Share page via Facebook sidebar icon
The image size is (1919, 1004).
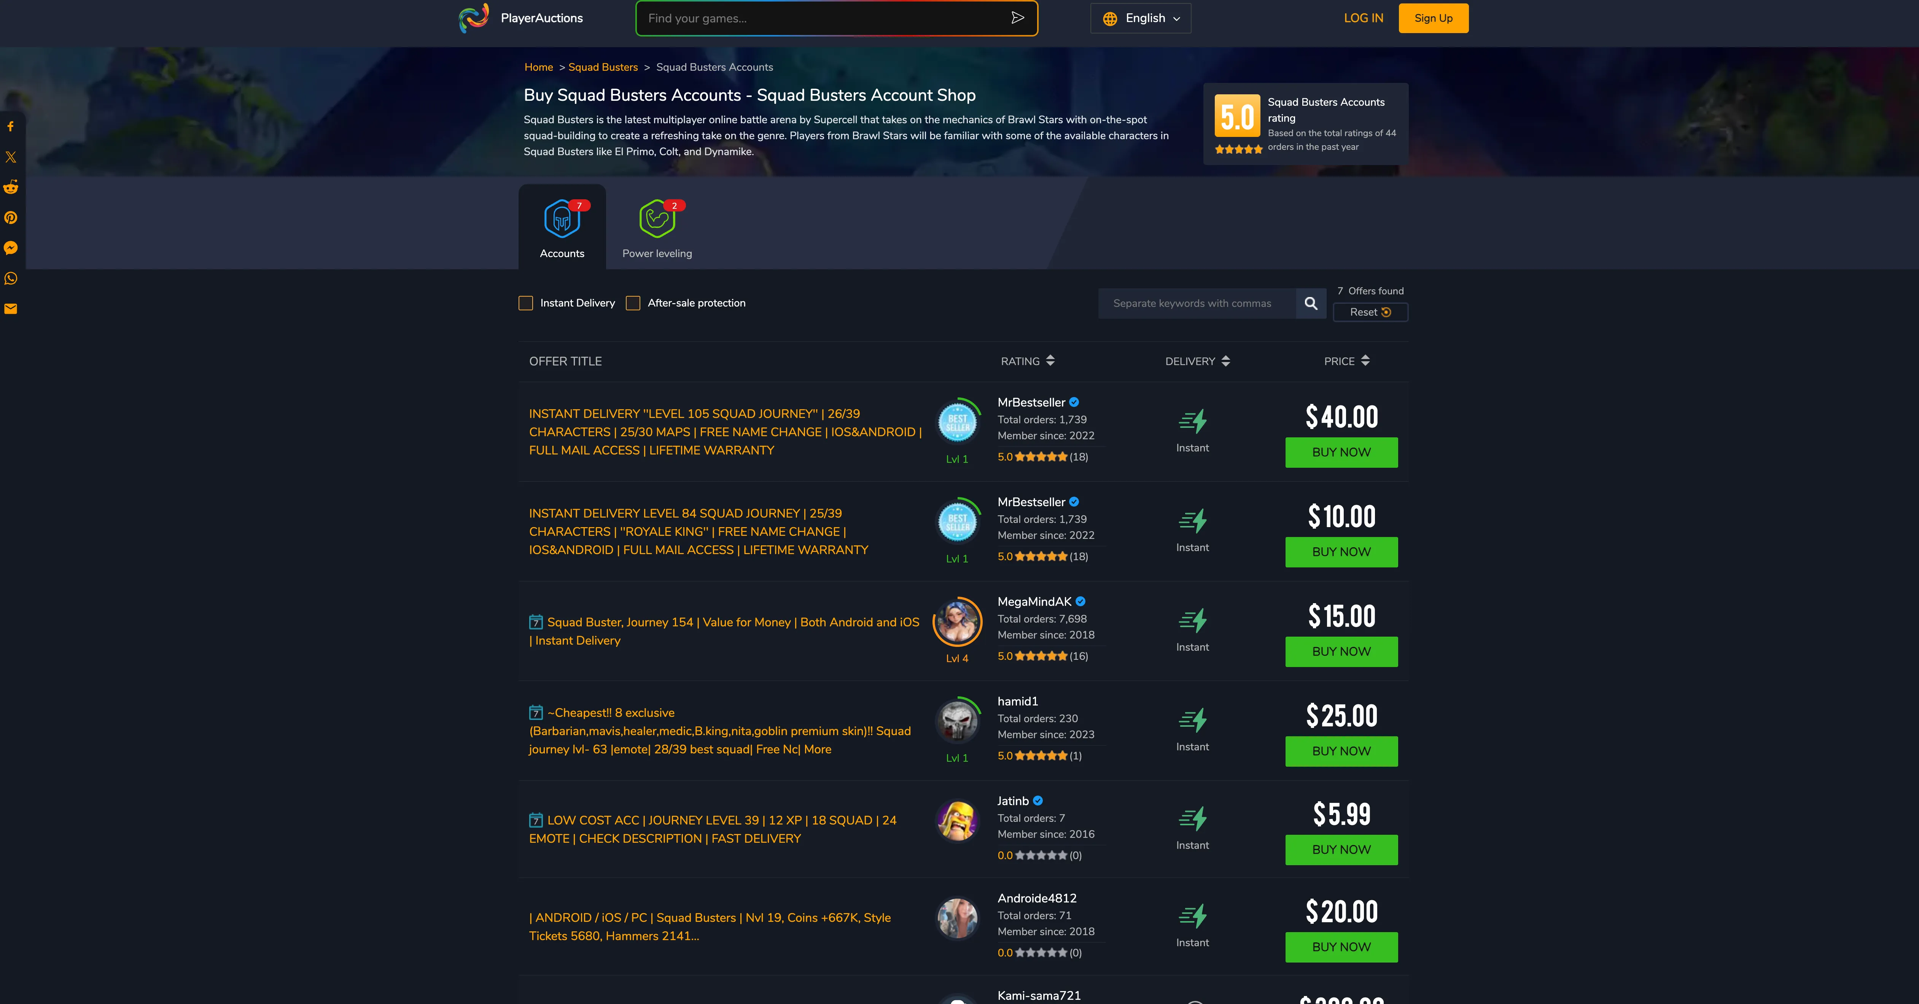(10, 127)
